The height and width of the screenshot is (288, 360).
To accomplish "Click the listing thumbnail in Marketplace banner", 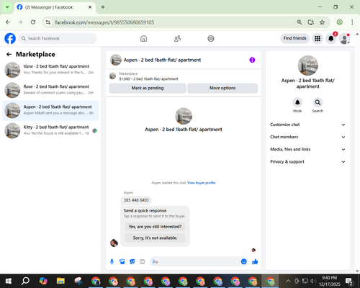I will click(112, 76).
